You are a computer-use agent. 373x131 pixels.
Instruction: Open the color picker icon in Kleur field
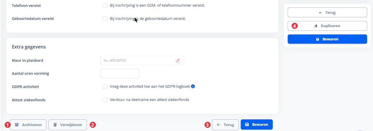(178, 61)
